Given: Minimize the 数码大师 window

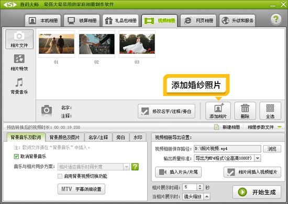Looking at the screenshot, I should (x=273, y=6).
